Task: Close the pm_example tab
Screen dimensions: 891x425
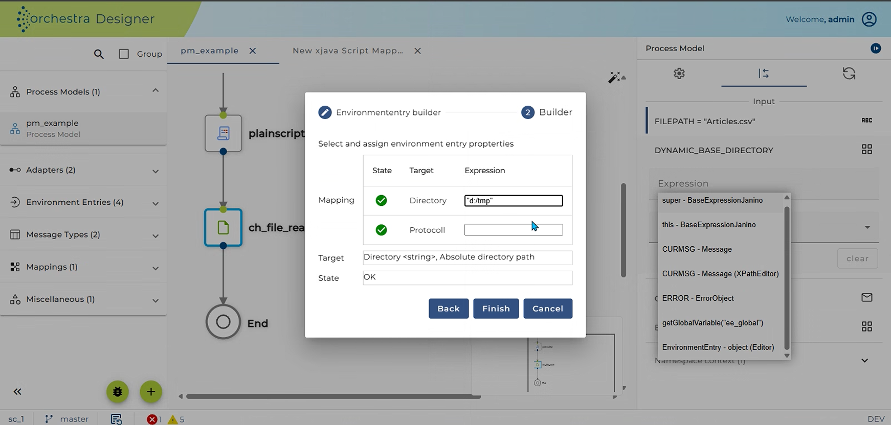Action: click(x=253, y=51)
